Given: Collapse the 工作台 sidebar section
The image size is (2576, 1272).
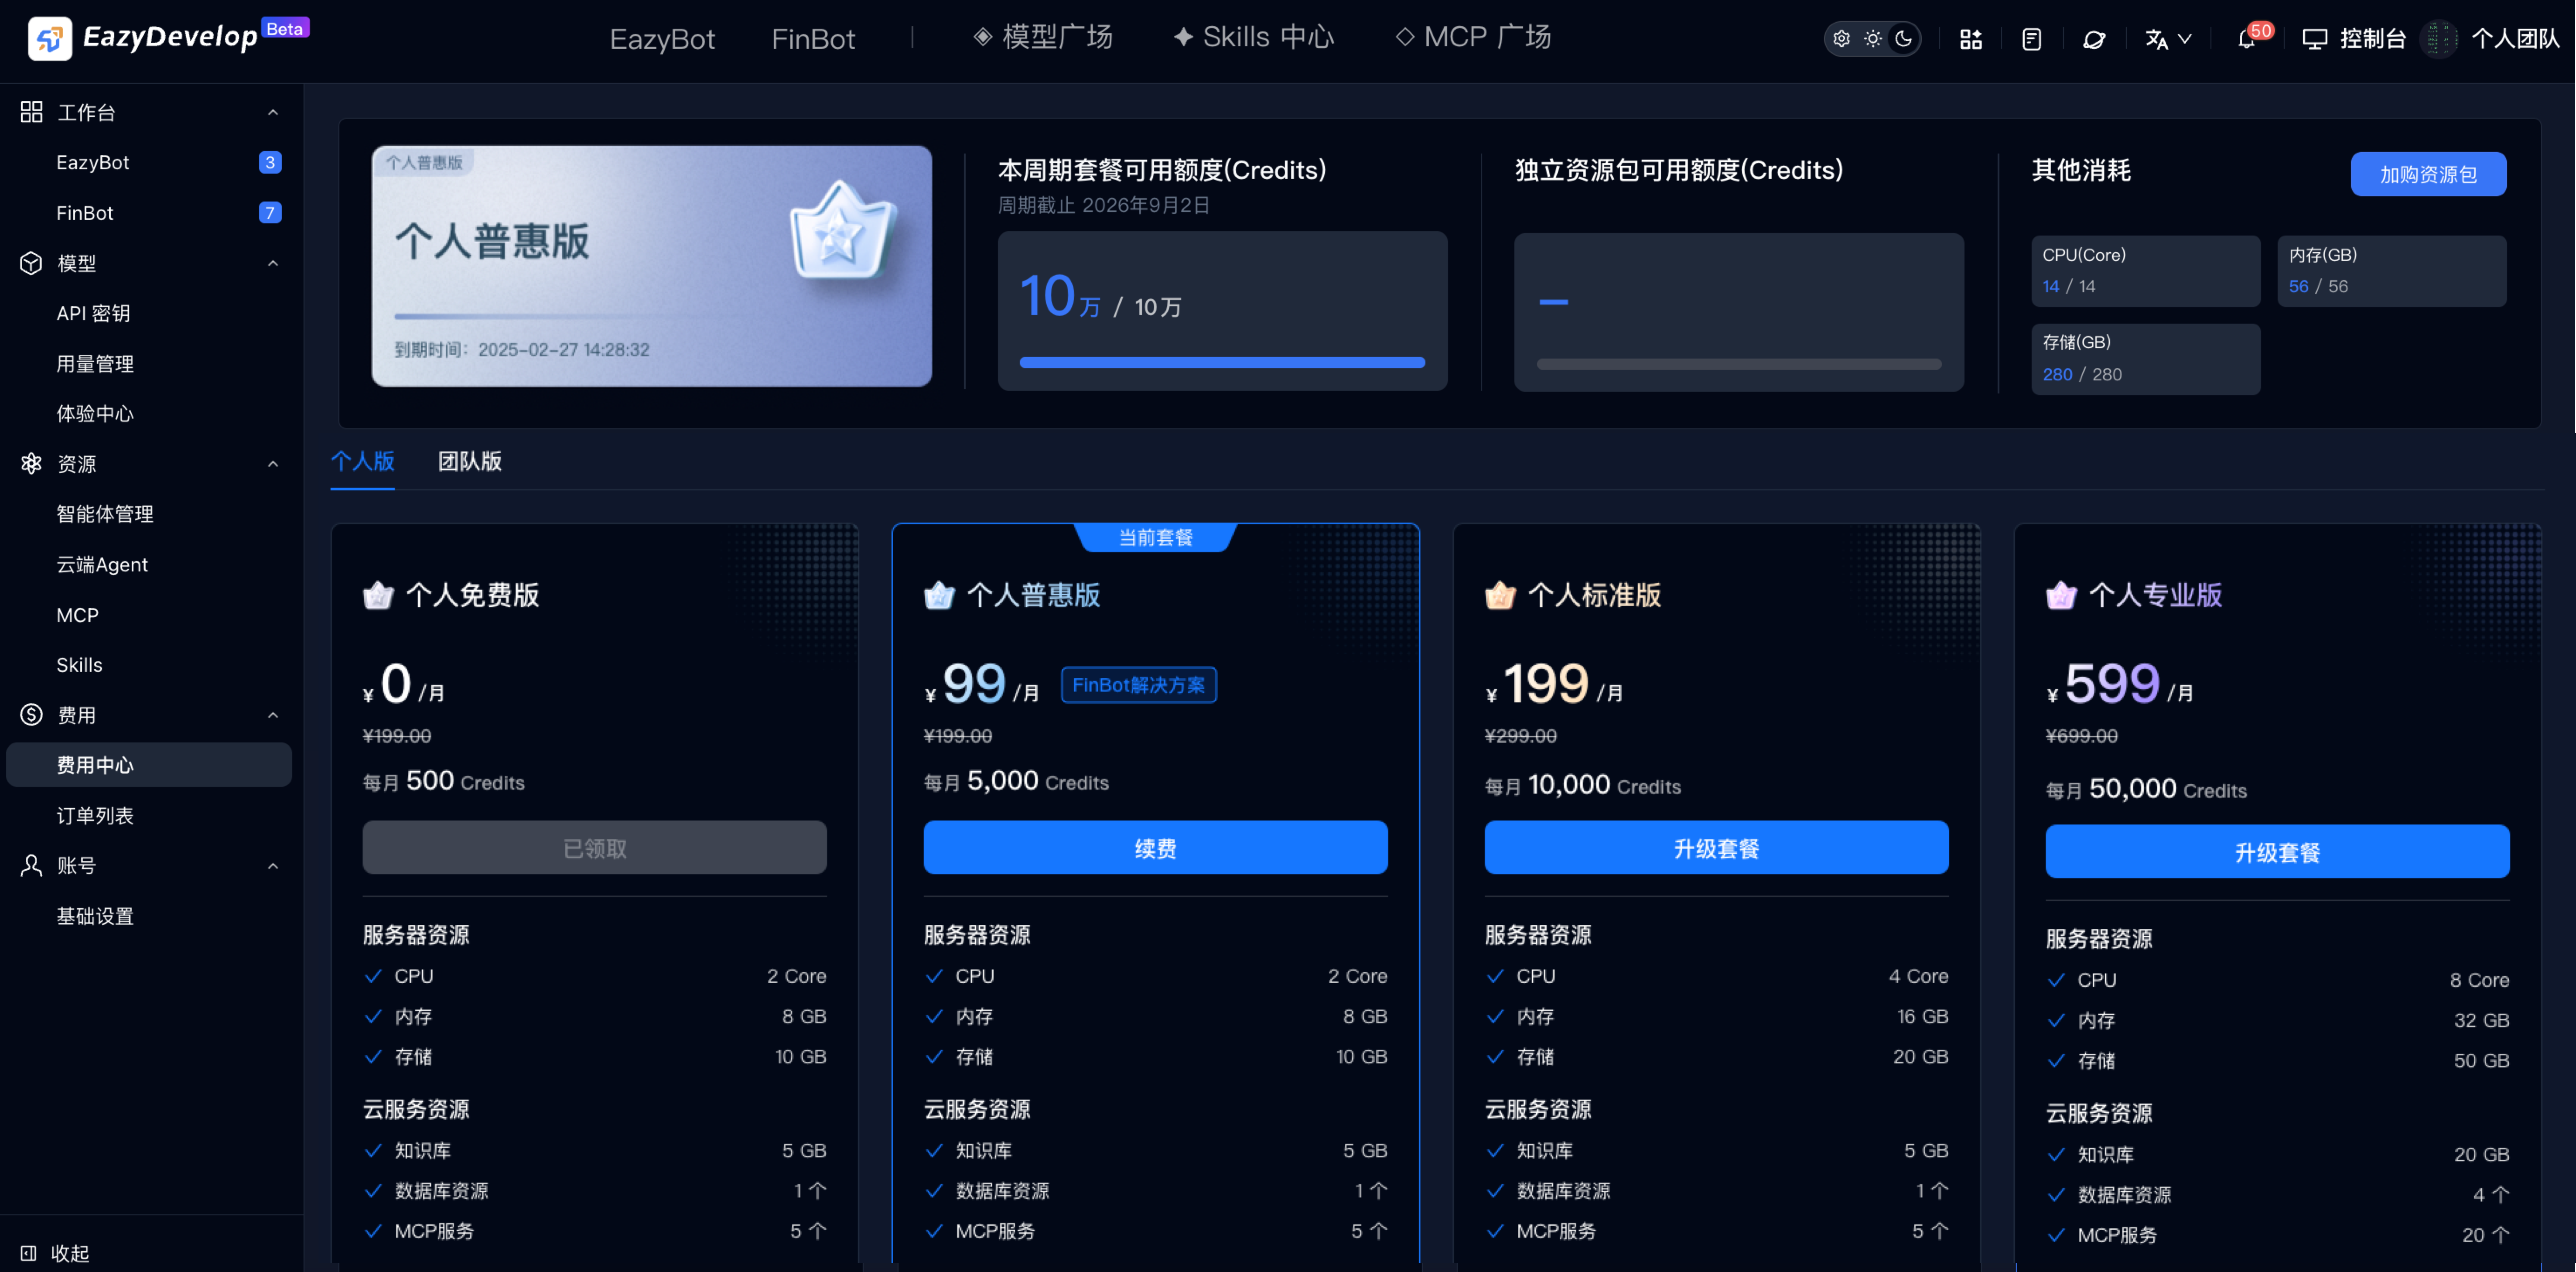Looking at the screenshot, I should [x=273, y=112].
